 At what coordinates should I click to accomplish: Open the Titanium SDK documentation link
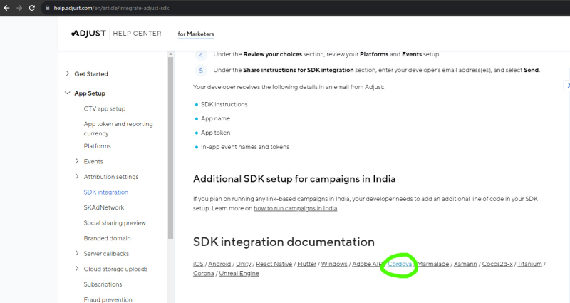click(x=529, y=264)
